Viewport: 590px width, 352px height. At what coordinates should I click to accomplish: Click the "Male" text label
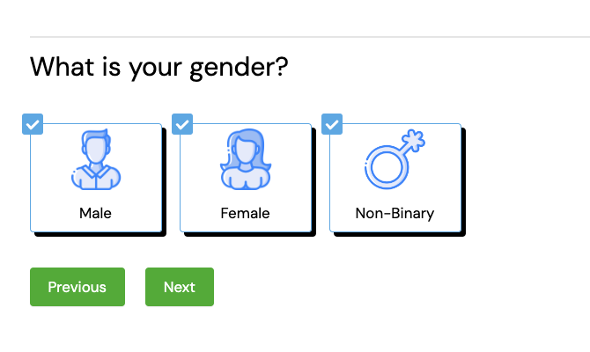[95, 213]
